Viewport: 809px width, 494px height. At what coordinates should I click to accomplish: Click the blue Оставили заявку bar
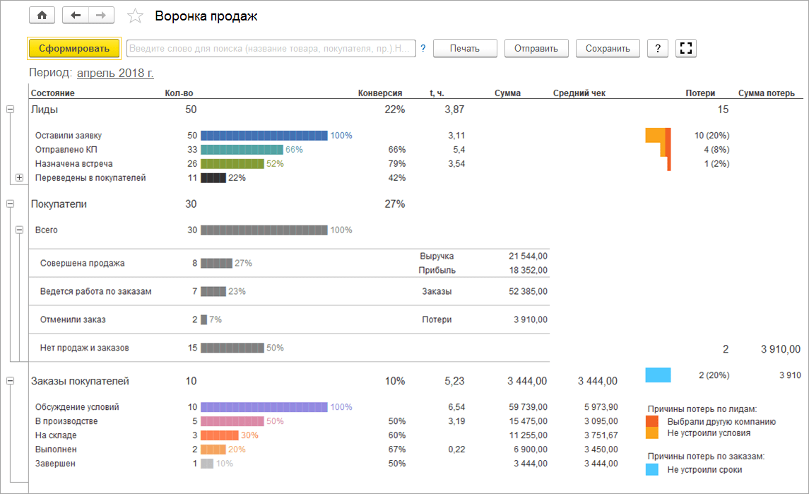point(264,135)
